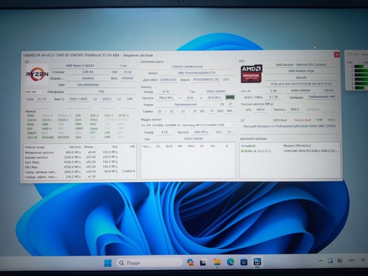Click the cloud-off OneDrive tray icon

(x=340, y=261)
